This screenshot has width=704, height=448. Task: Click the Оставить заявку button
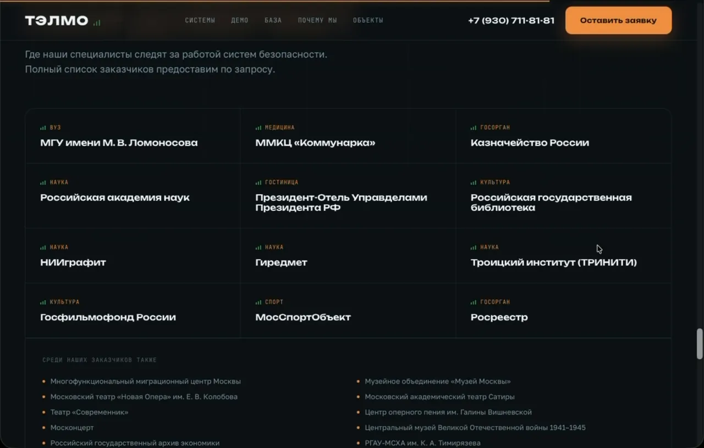tap(618, 20)
